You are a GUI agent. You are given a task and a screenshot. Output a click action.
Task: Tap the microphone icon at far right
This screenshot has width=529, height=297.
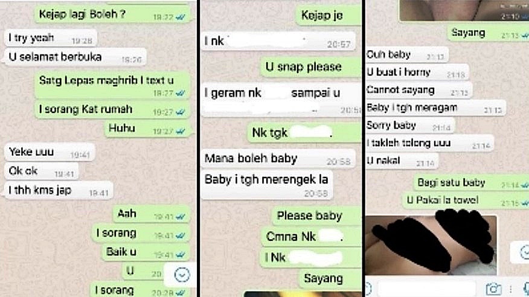click(x=527, y=289)
